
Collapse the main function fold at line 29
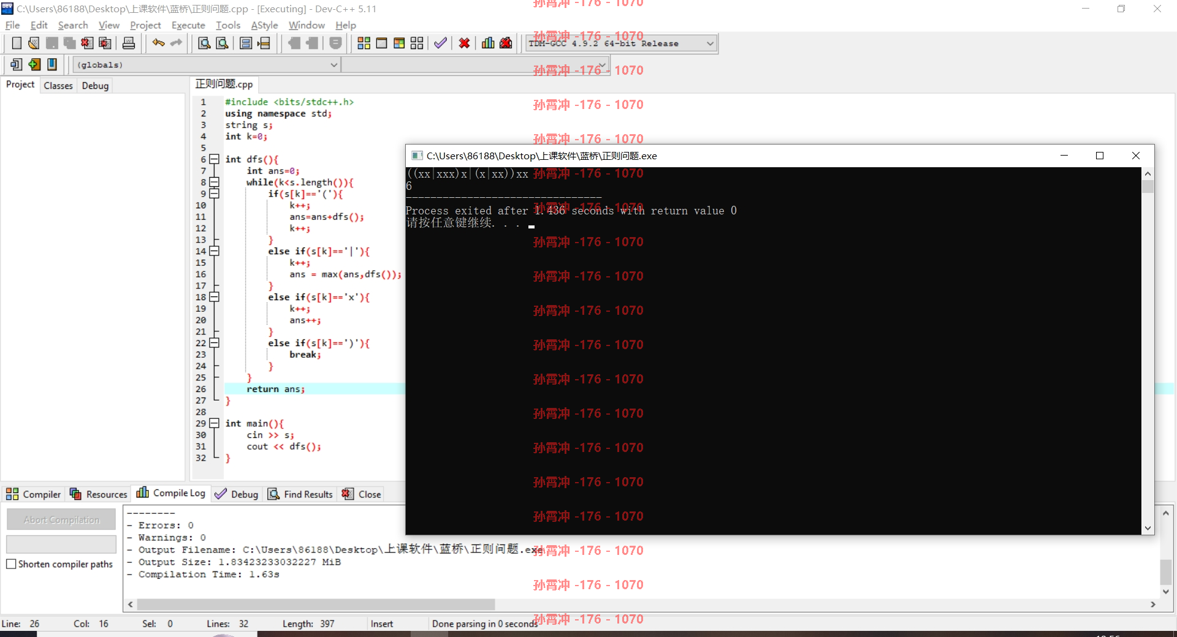pos(214,423)
